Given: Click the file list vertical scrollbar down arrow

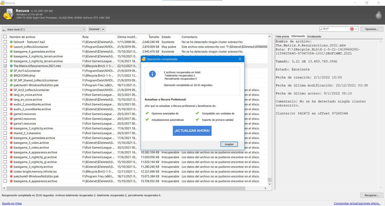Looking at the screenshot, I should pos(269,184).
